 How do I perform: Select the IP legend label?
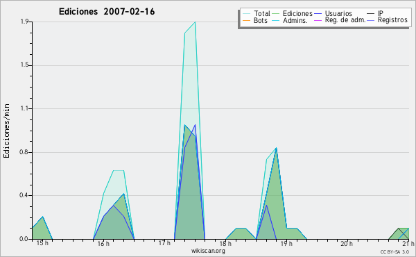[381, 13]
